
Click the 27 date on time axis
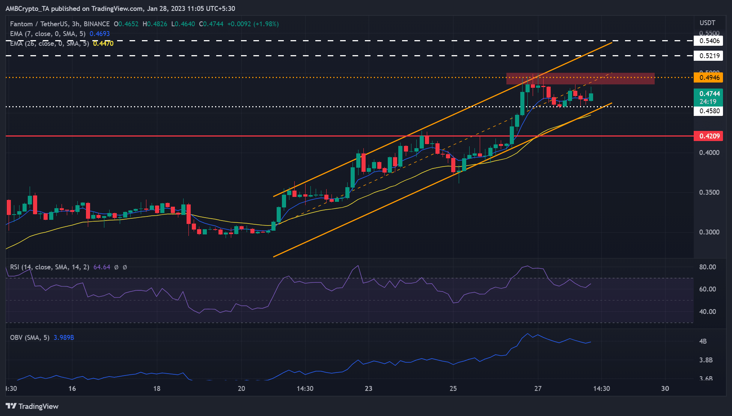(x=538, y=388)
